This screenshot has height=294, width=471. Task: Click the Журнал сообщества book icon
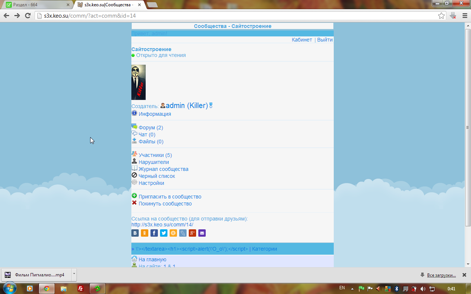tap(134, 168)
